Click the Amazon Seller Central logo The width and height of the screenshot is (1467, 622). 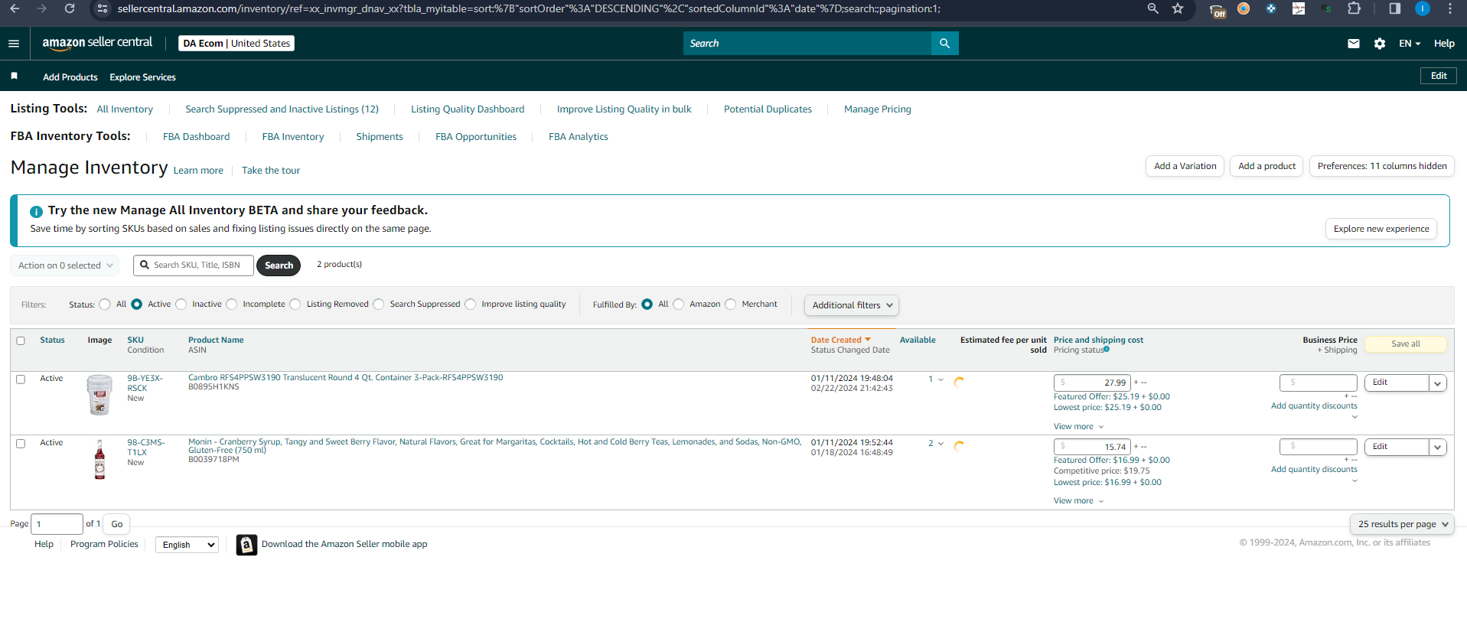tap(97, 43)
